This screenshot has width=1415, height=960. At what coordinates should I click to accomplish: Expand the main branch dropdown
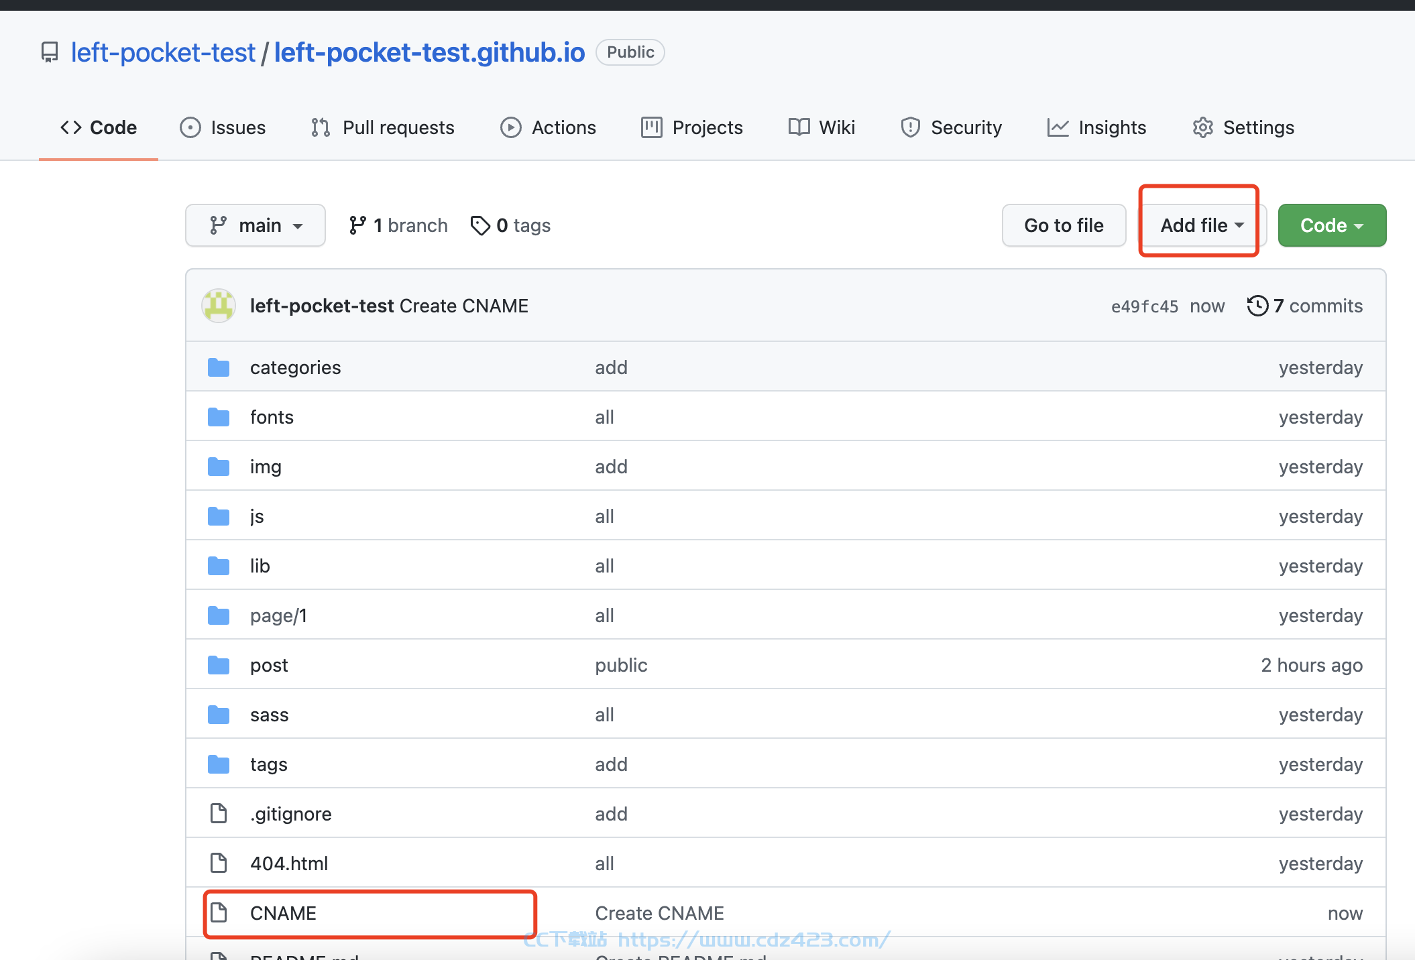click(x=256, y=225)
